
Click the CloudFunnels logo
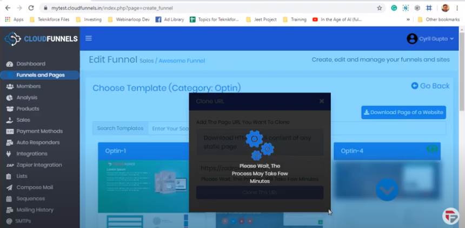(41, 39)
